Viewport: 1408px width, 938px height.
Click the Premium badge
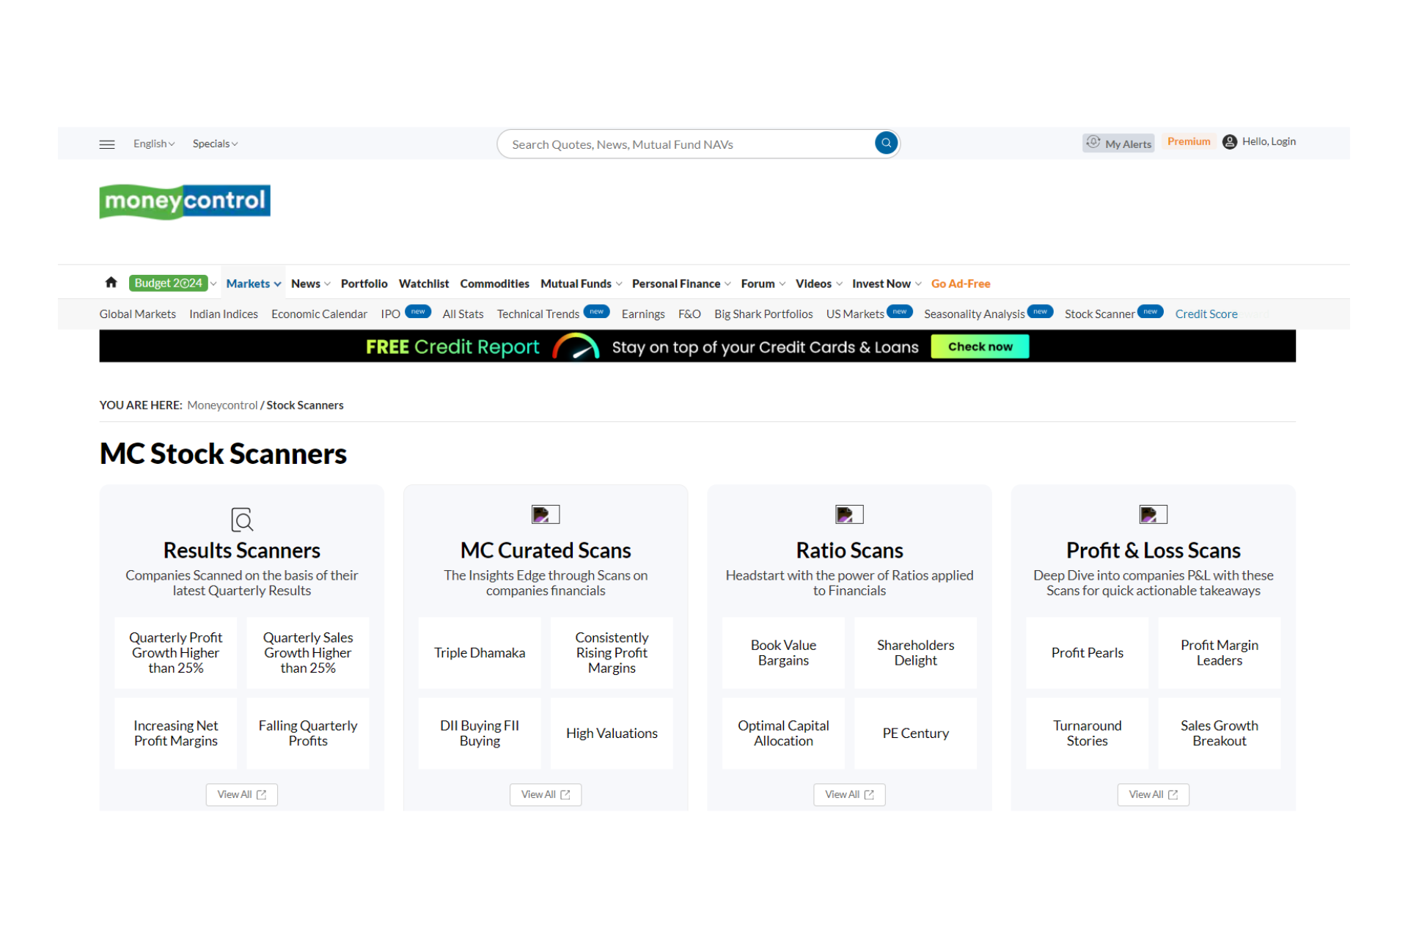[1189, 141]
